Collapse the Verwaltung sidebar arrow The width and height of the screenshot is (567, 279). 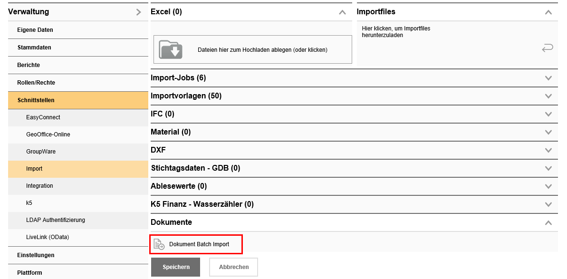tap(138, 12)
